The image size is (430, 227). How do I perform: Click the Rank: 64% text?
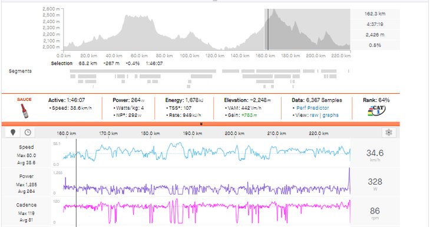coord(376,100)
